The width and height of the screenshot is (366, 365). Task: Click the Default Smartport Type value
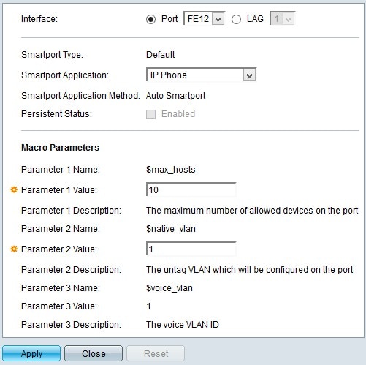[160, 55]
